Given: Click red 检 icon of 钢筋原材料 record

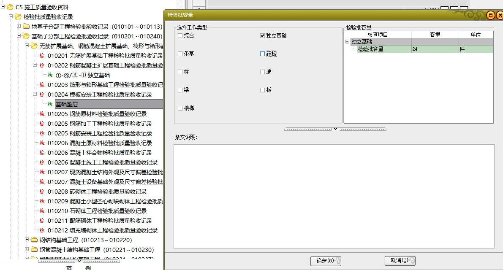Looking at the screenshot, I should click(42, 114).
